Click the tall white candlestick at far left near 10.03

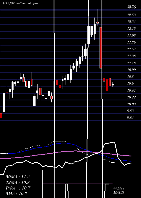coord(4,102)
